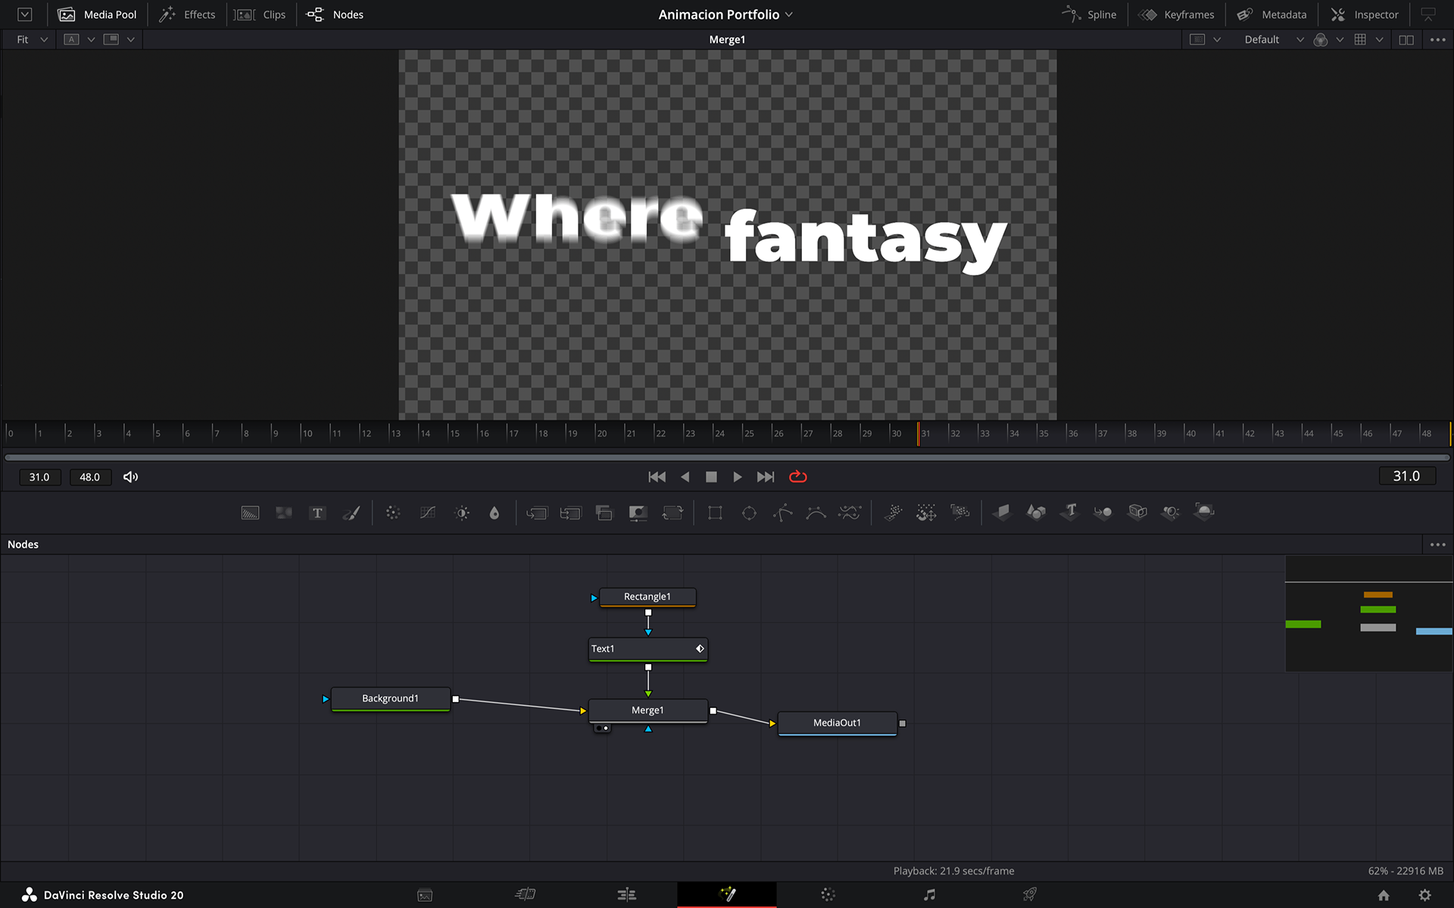The height and width of the screenshot is (908, 1454).
Task: Switch to the Spline panel
Action: 1090,14
